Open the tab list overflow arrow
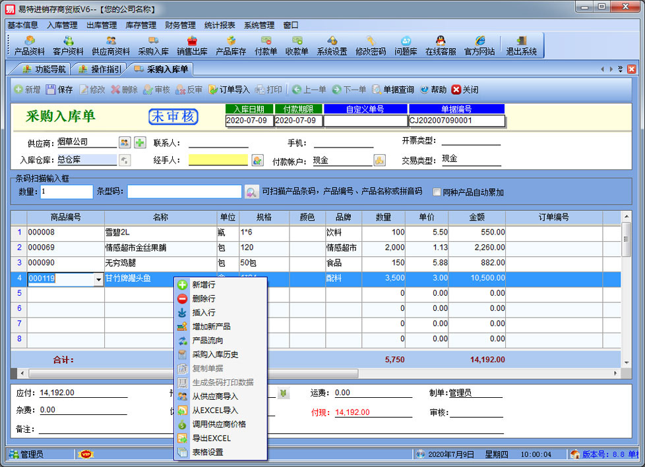This screenshot has height=467, width=645. click(x=621, y=69)
